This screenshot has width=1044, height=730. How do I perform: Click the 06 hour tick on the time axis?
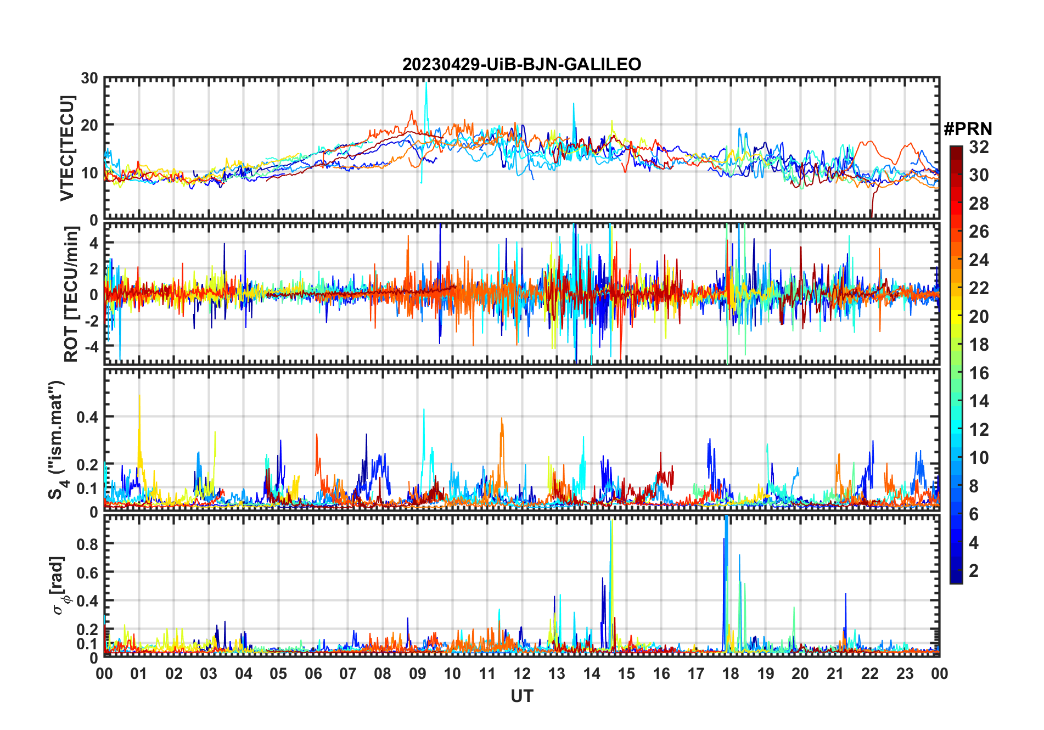(313, 673)
